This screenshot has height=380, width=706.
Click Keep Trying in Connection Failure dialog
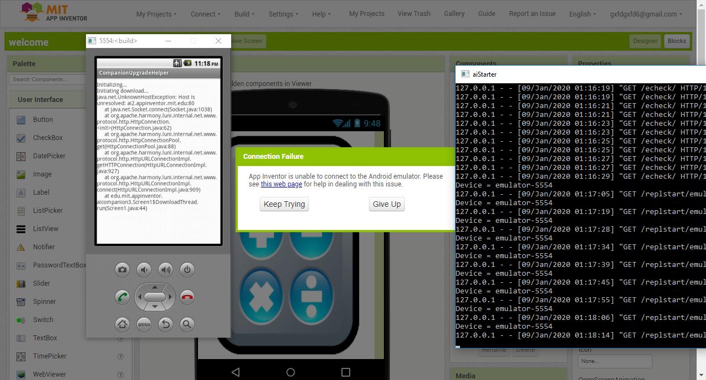click(x=284, y=204)
